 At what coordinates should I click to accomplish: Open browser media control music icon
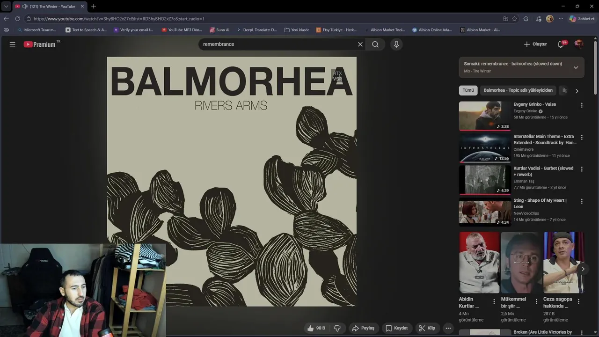tap(539, 19)
